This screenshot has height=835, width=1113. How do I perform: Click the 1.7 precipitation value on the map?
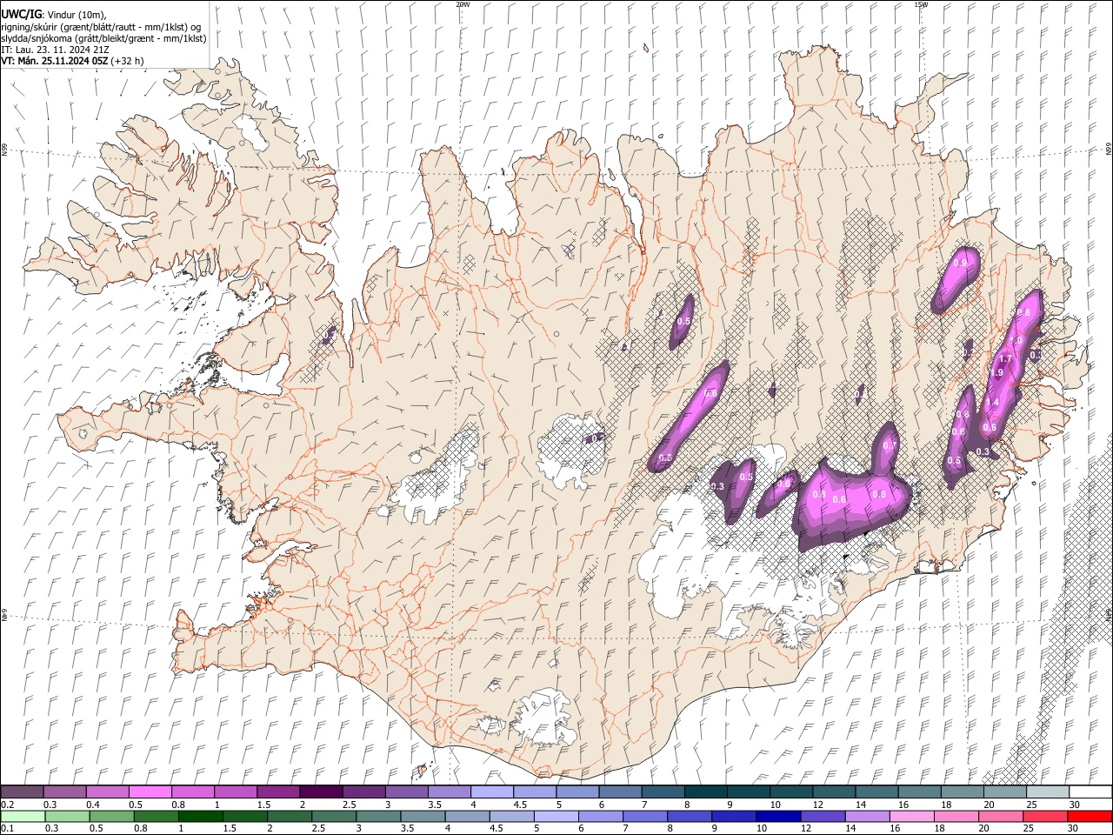(1006, 358)
